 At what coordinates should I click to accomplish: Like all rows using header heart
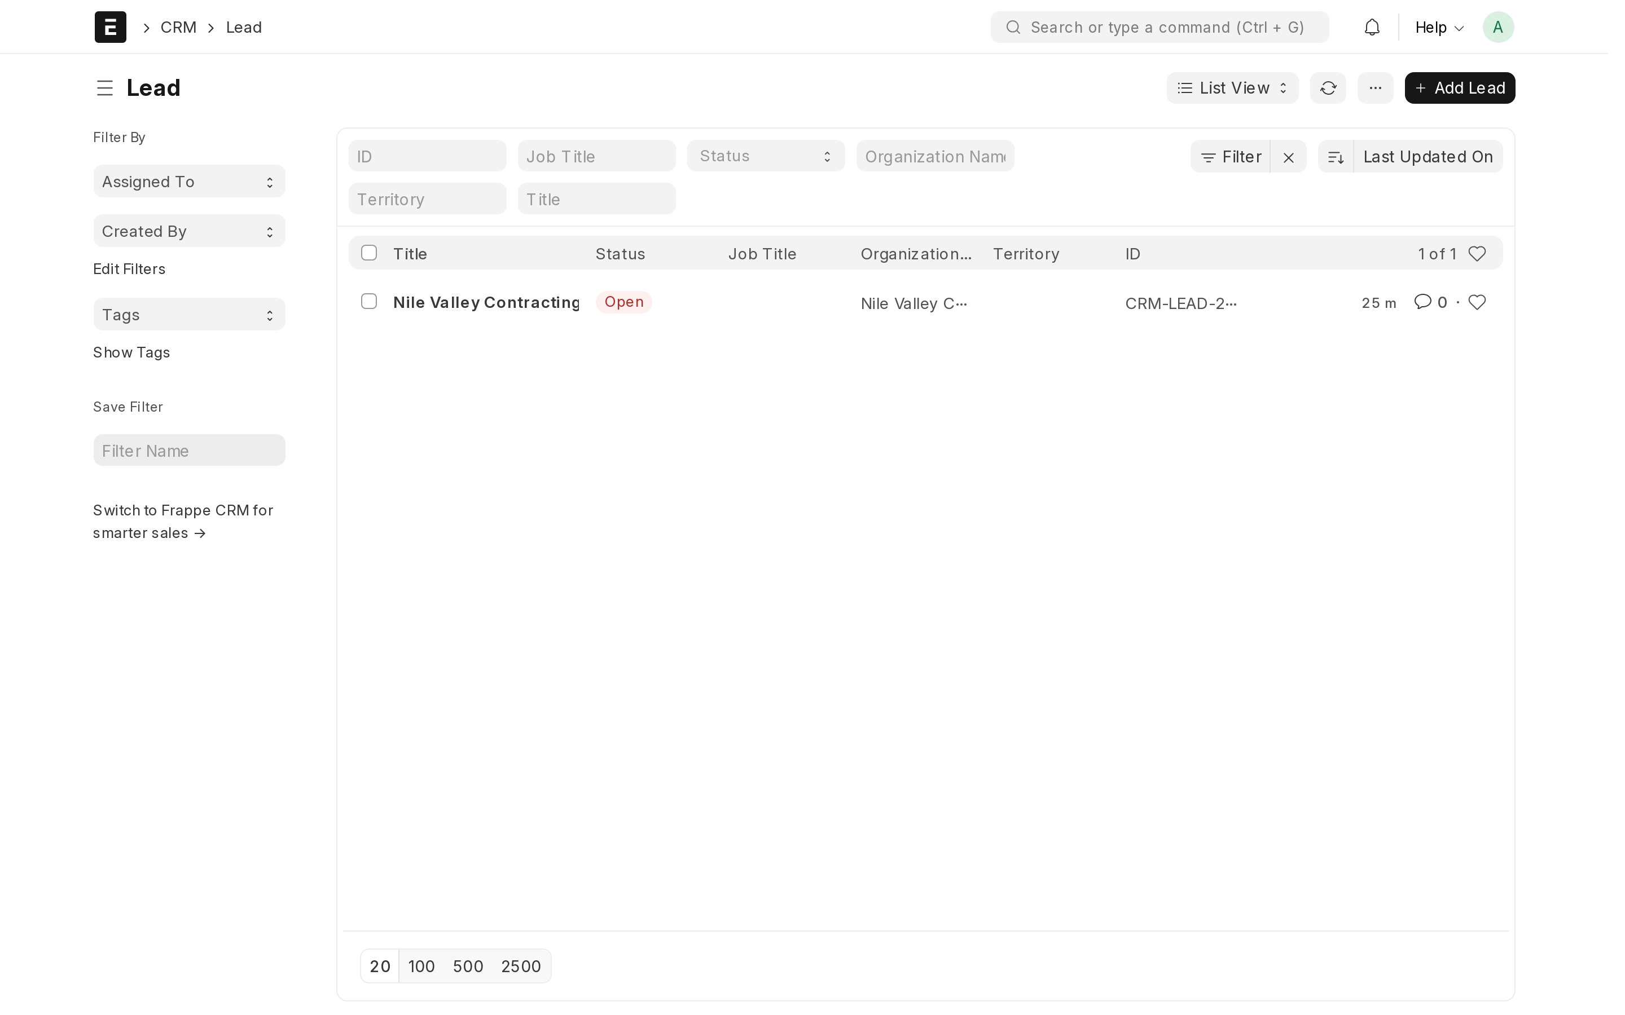pyautogui.click(x=1477, y=254)
